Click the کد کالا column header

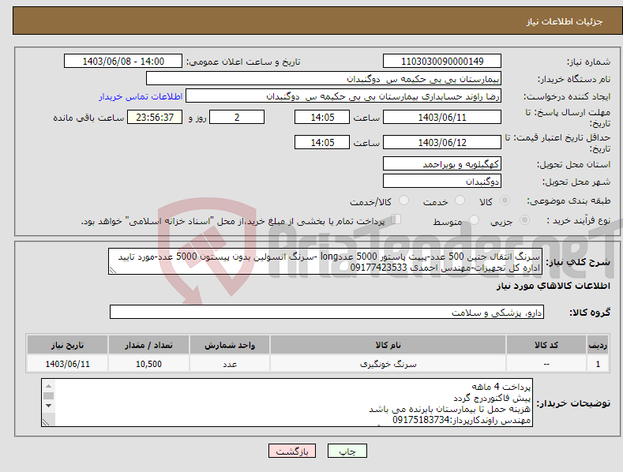pyautogui.click(x=546, y=345)
